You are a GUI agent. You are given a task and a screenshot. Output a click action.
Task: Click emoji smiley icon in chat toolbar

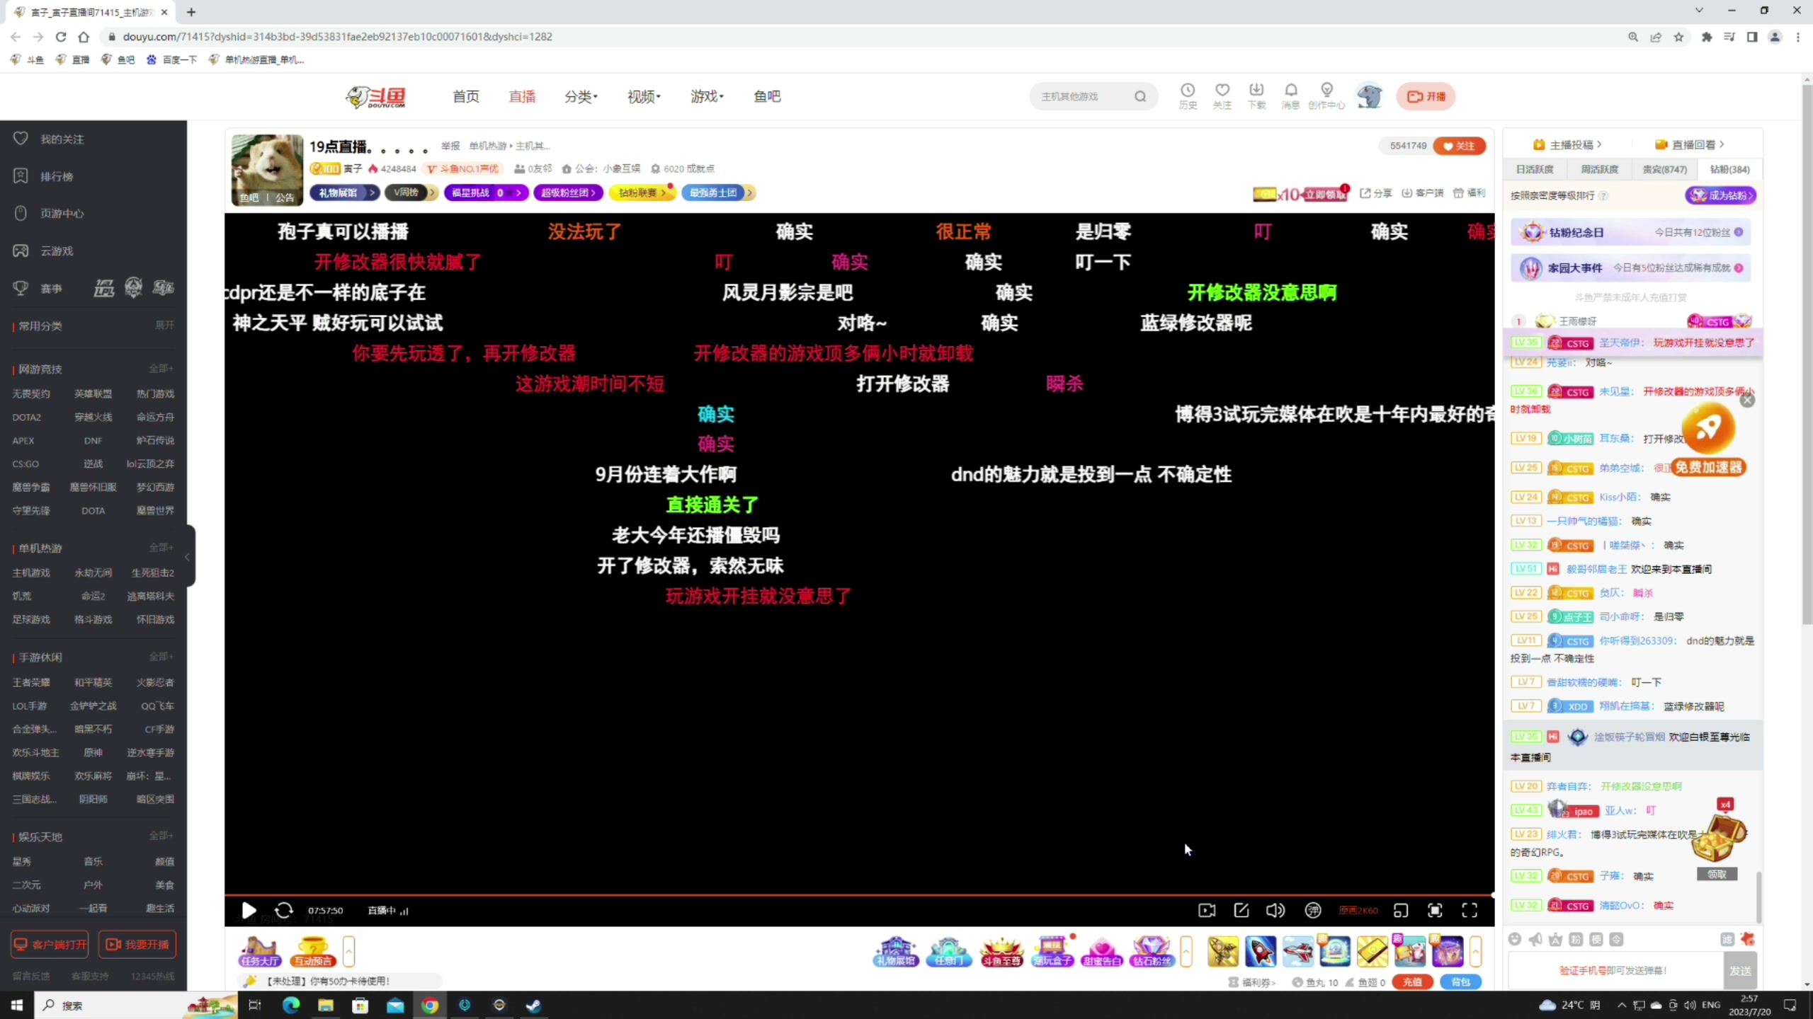[1515, 939]
